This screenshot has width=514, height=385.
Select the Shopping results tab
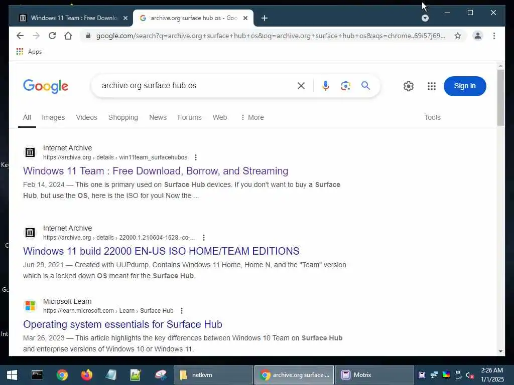123,117
